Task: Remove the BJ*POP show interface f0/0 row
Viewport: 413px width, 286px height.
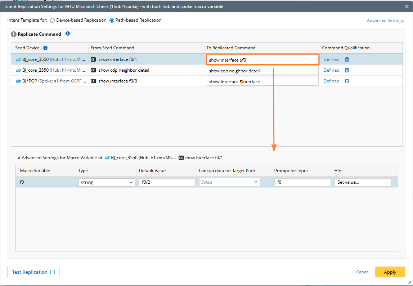Action: (x=347, y=81)
